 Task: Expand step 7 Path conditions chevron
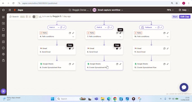[x=120, y=37]
